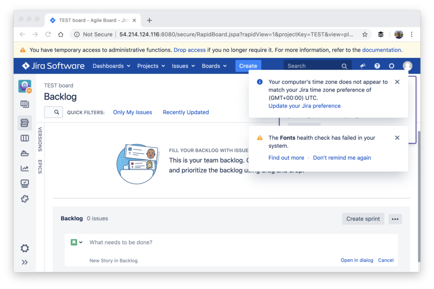Cancel the new story entry
434x289 pixels.
pyautogui.click(x=386, y=260)
